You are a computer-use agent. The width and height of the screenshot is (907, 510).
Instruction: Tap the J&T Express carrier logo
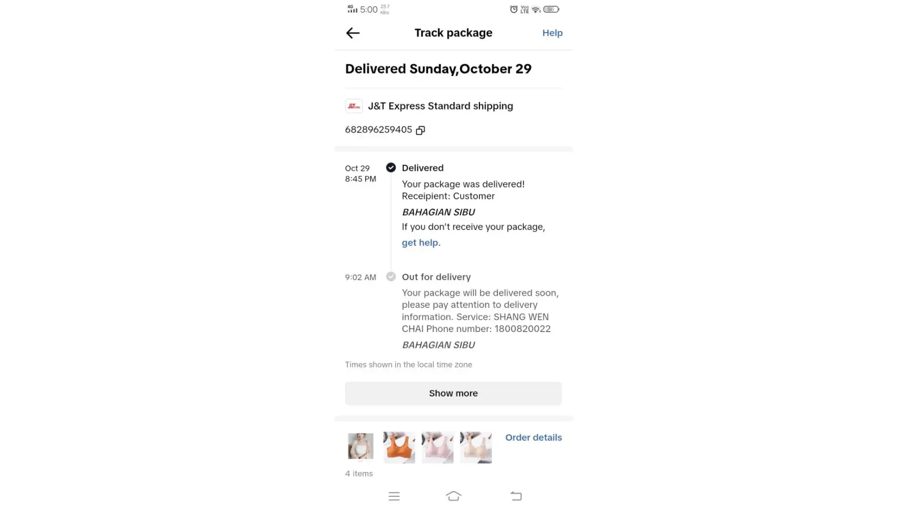(x=354, y=106)
